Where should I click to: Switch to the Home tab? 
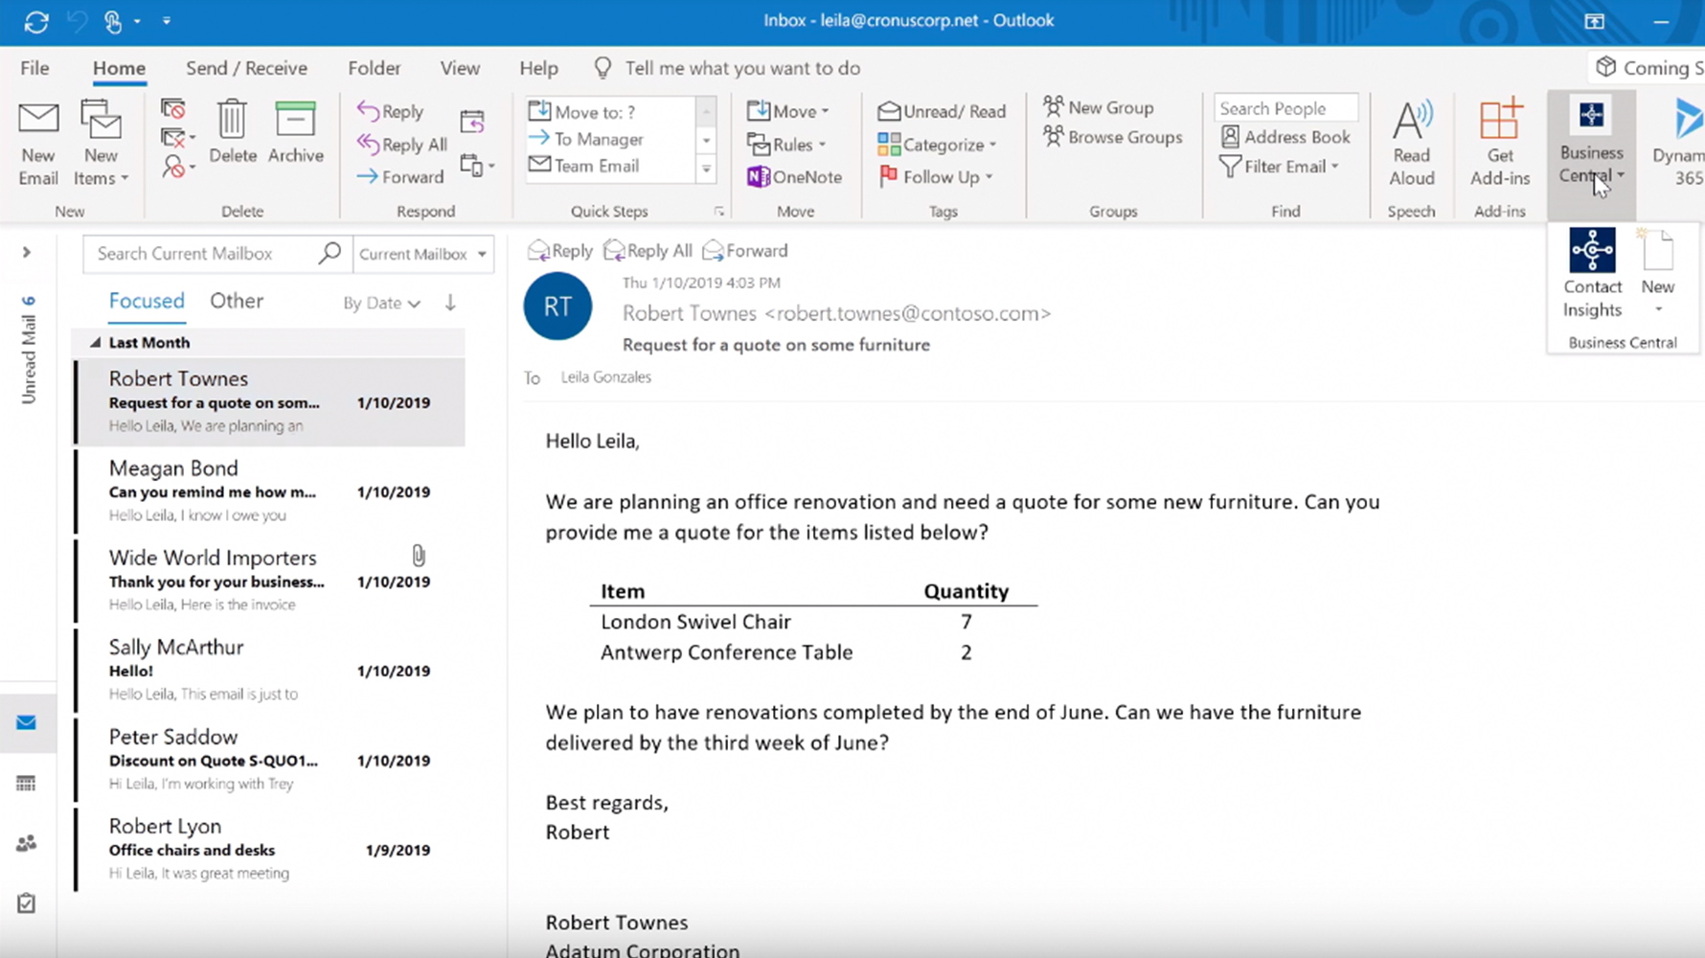119,68
